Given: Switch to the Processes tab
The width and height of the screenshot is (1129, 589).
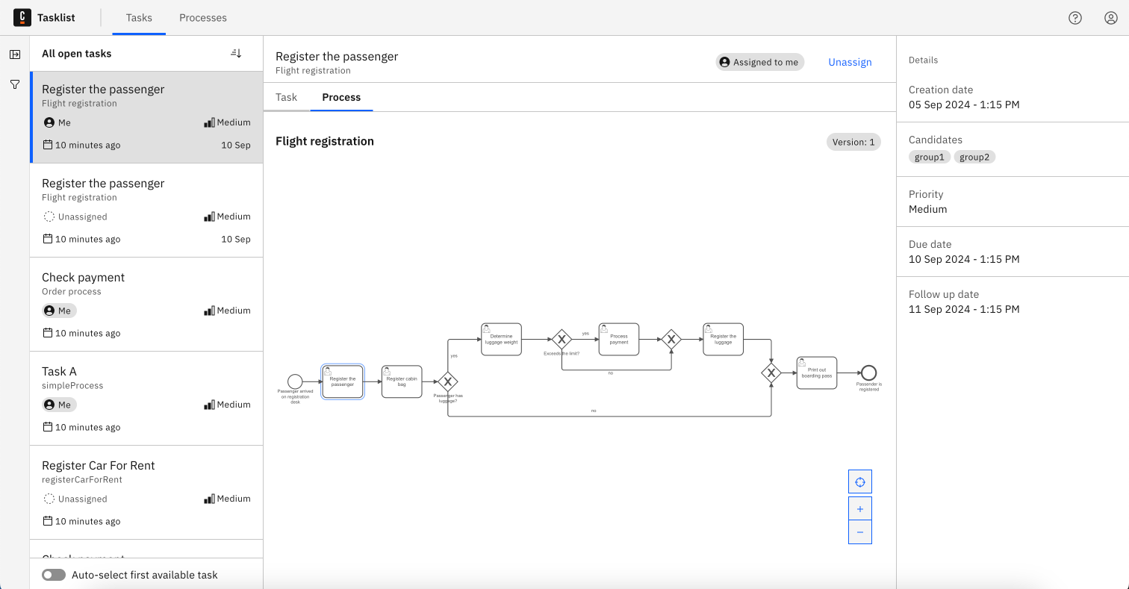Looking at the screenshot, I should tap(202, 17).
